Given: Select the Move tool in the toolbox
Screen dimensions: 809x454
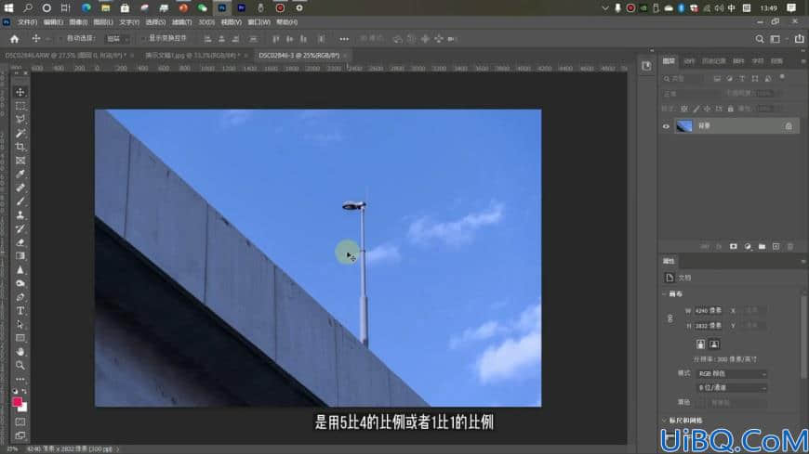Looking at the screenshot, I should (x=20, y=92).
